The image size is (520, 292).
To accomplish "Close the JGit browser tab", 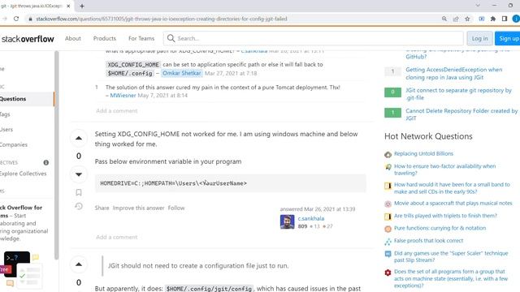I will pos(68,6).
